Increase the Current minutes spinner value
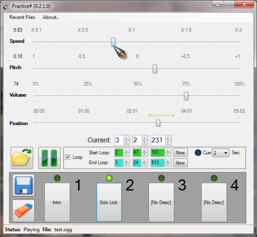The width and height of the screenshot is (257, 237). tap(126, 138)
